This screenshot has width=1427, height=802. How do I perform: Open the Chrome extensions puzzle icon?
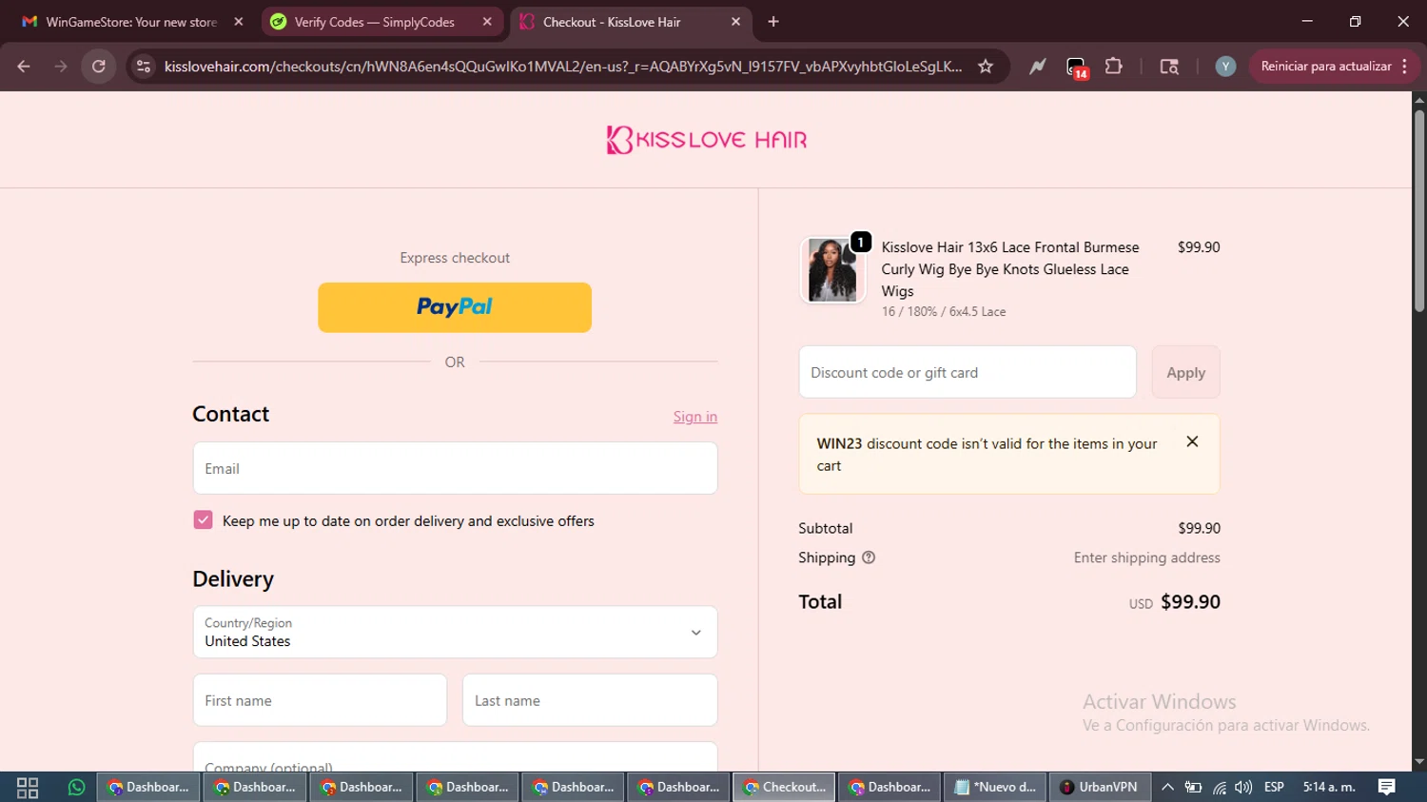click(x=1114, y=67)
